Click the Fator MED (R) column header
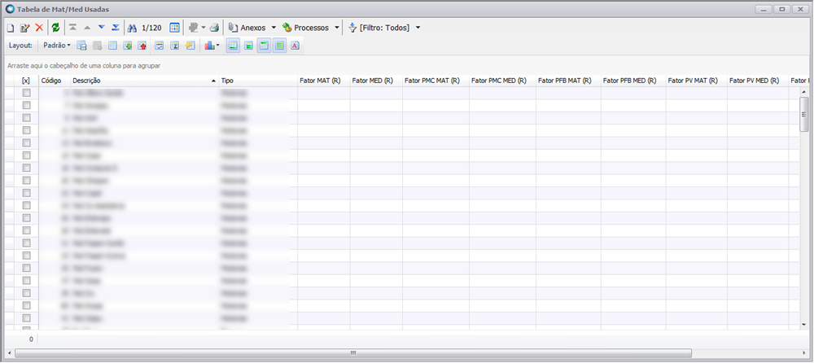Viewport: 814px width, 363px height. [x=376, y=81]
